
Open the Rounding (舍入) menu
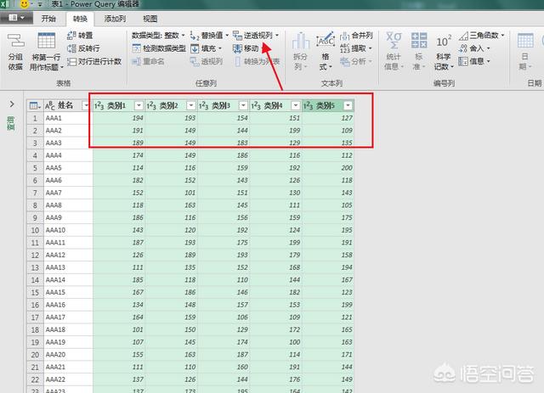[474, 48]
